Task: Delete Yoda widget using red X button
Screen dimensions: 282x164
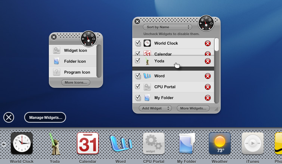Action: 208,61
